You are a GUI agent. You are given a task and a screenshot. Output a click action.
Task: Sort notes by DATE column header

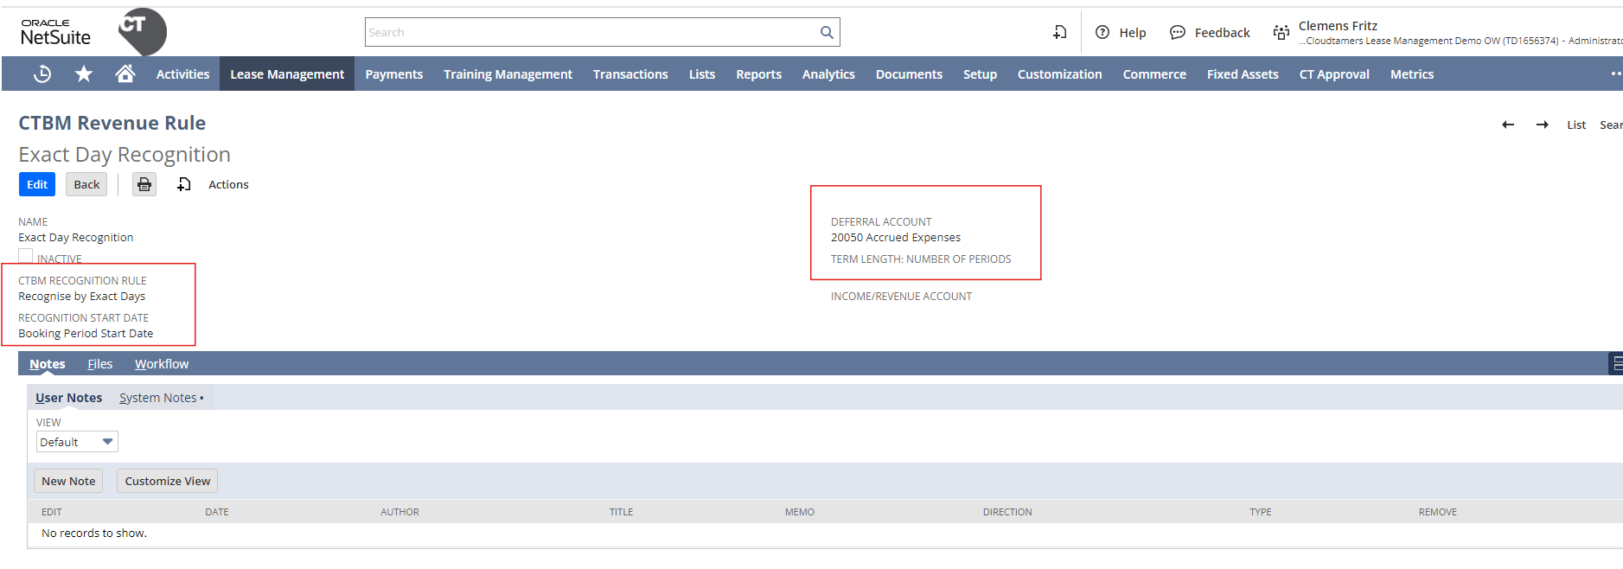click(x=217, y=512)
